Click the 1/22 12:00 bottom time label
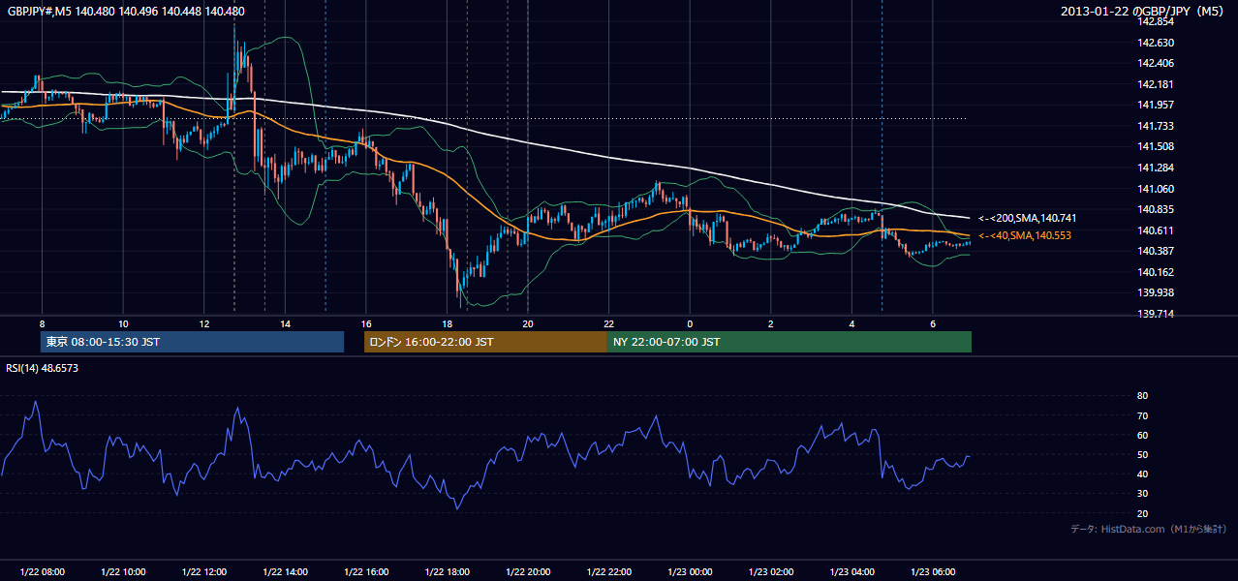This screenshot has height=581, width=1238. click(204, 572)
